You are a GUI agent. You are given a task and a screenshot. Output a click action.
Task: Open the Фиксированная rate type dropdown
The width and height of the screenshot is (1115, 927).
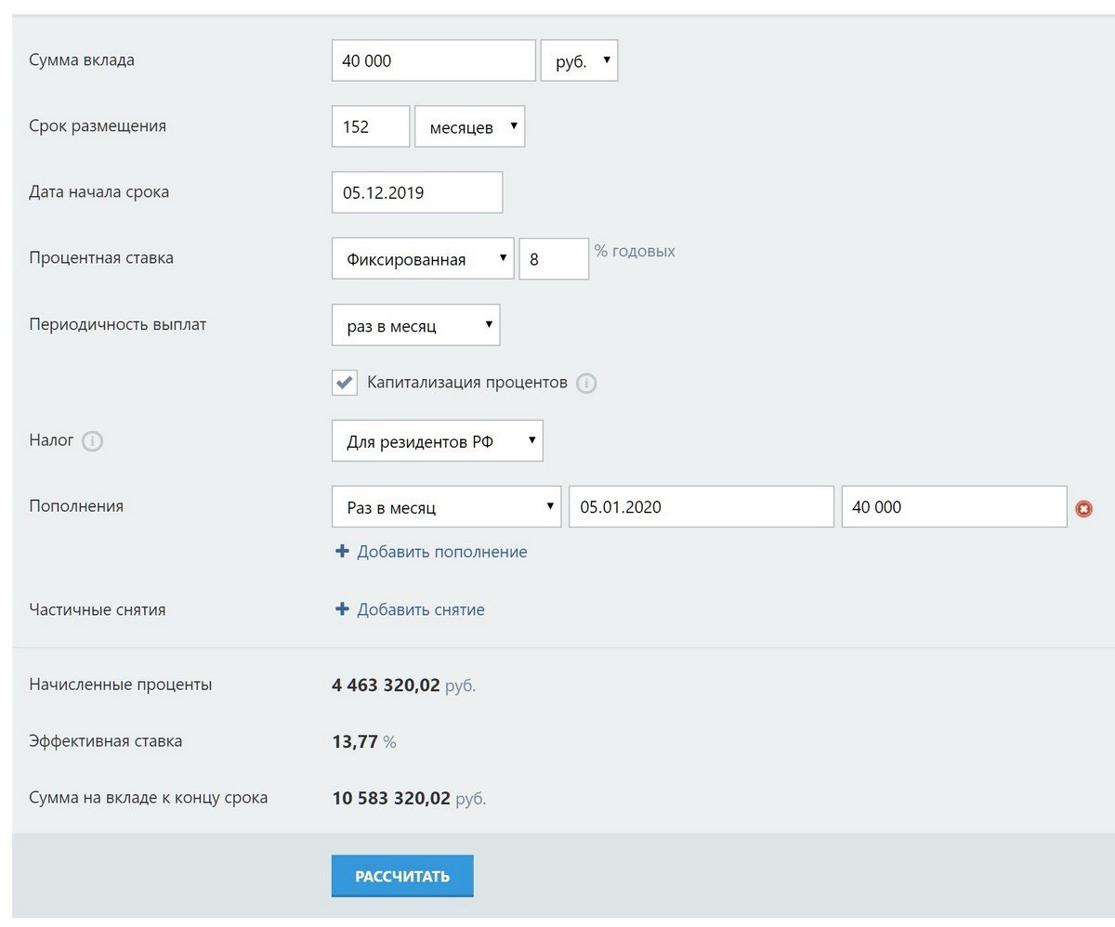(x=422, y=259)
